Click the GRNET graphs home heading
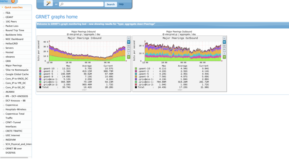The image size is (289, 159). coord(56,17)
